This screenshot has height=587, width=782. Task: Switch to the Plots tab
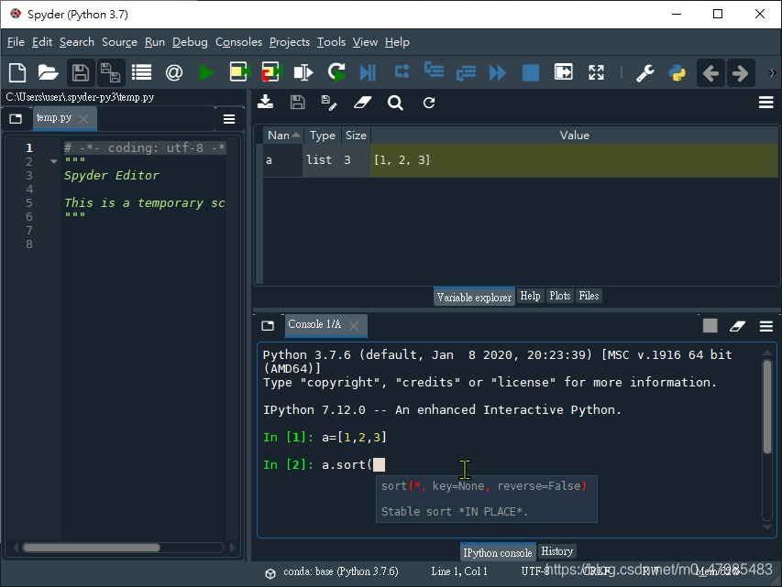[559, 296]
